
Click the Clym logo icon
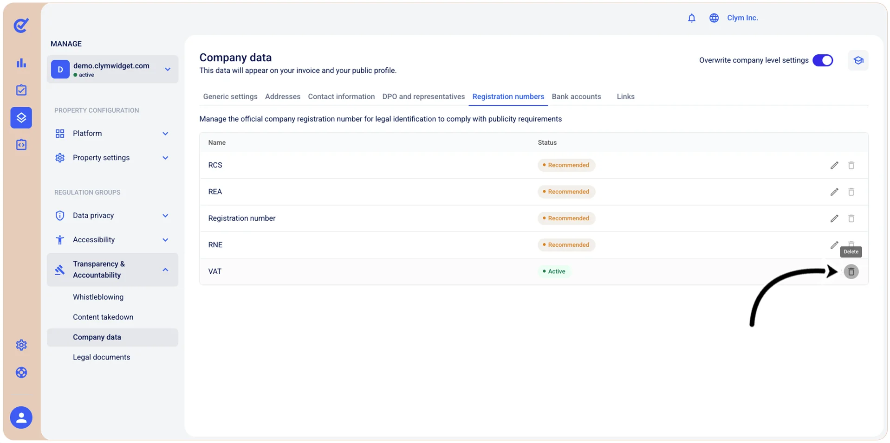pyautogui.click(x=21, y=25)
